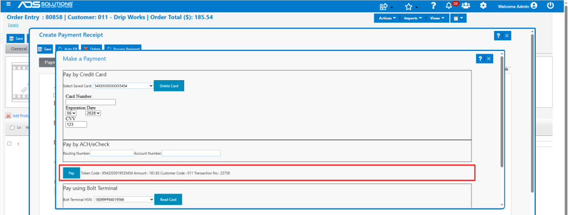Image resolution: width=568 pixels, height=215 pixels.
Task: Click the Card Number input field
Action: pyautogui.click(x=90, y=102)
